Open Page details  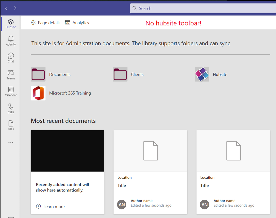tap(46, 23)
